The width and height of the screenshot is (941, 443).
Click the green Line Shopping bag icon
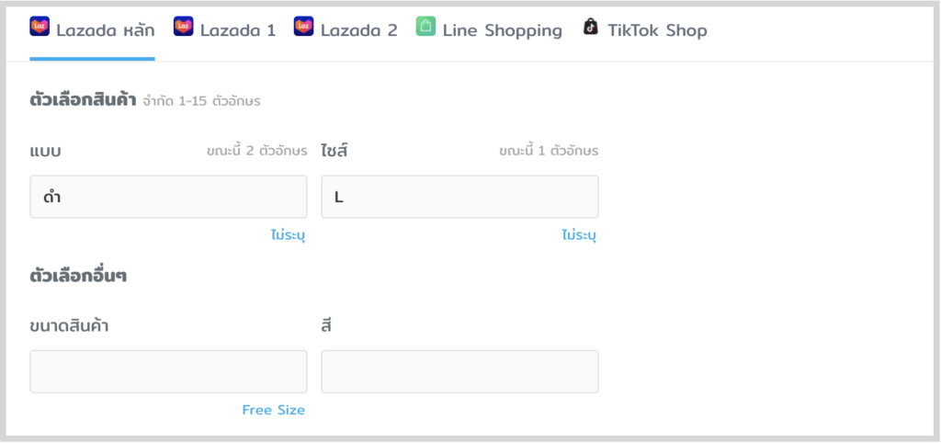point(425,27)
